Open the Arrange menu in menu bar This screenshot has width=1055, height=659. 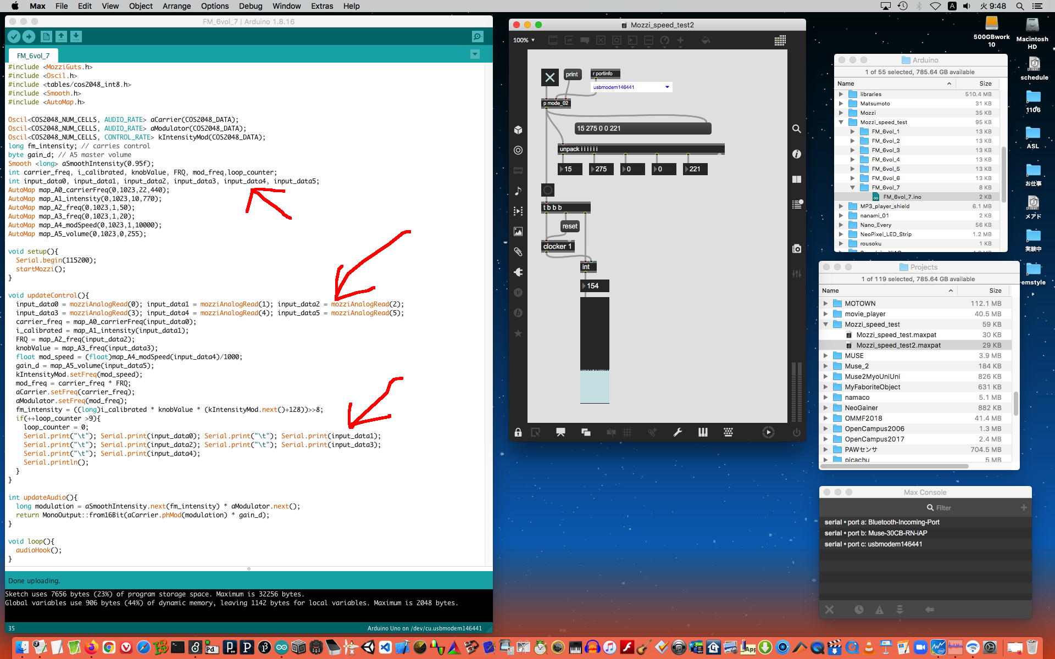[x=176, y=6]
